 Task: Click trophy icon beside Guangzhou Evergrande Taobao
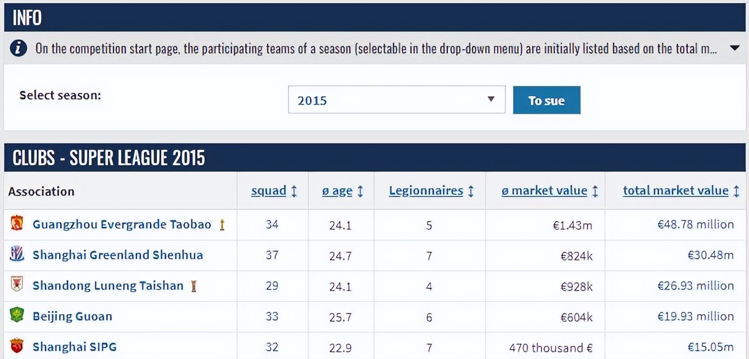coord(222,224)
